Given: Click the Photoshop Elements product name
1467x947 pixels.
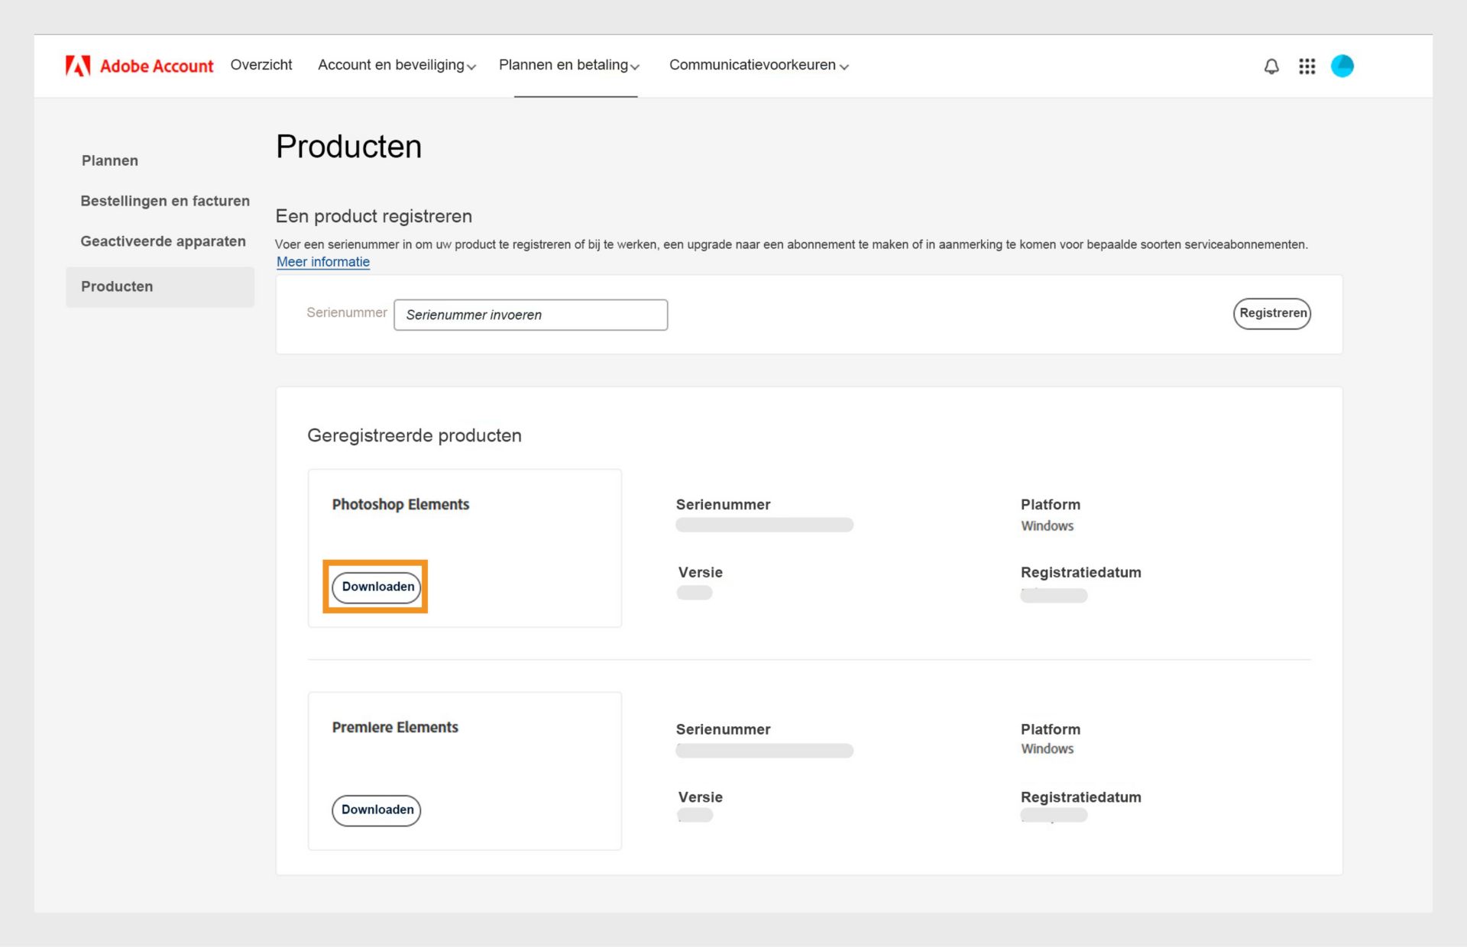Looking at the screenshot, I should (x=400, y=505).
